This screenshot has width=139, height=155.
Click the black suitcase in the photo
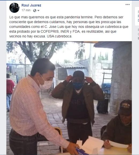tap(103, 103)
